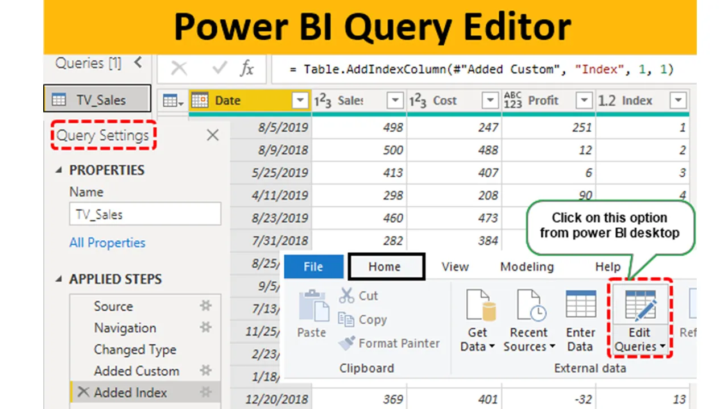This screenshot has width=728, height=409.
Task: Collapse the APPLIED STEPS section
Action: coord(59,279)
